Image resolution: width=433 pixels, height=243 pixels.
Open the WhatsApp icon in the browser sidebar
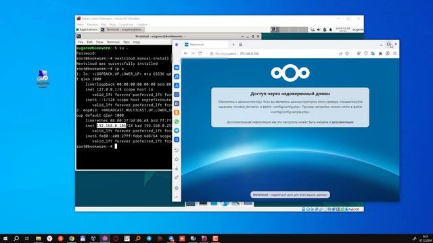coord(177,122)
